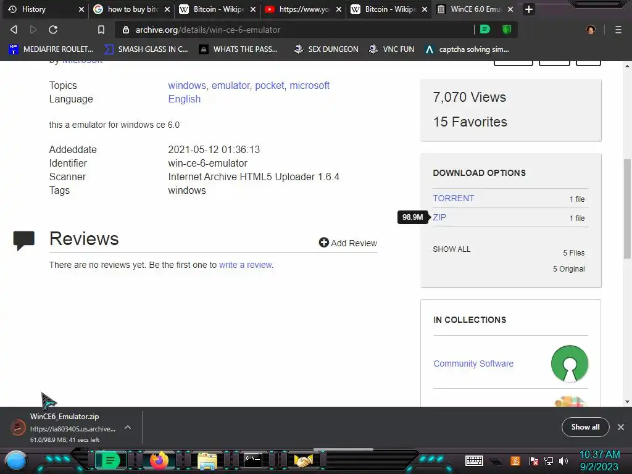Image resolution: width=632 pixels, height=474 pixels.
Task: Click the English language link
Action: 184,99
